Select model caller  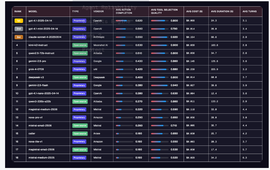(x=32, y=134)
